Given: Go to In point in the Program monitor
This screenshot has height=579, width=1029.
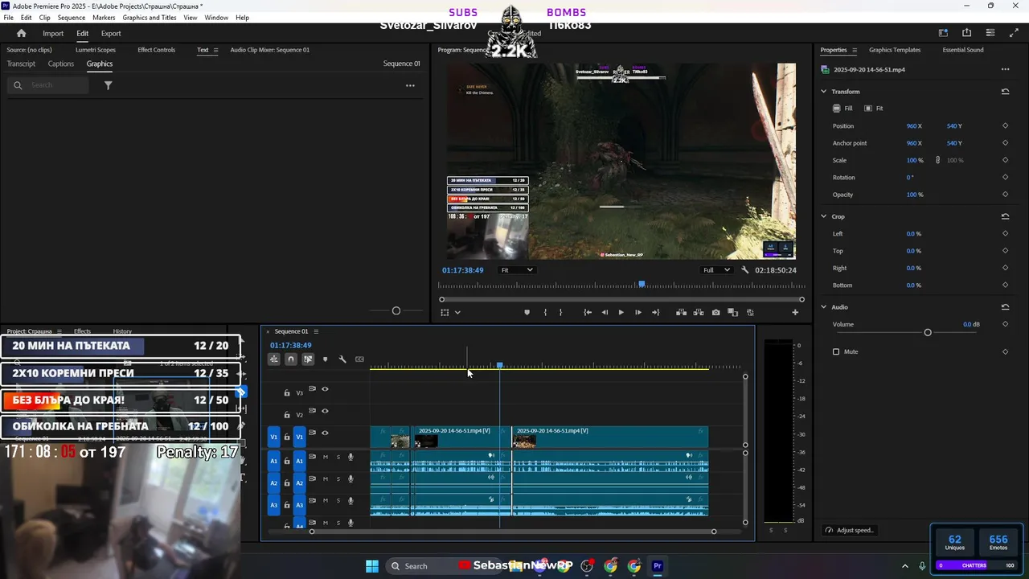Looking at the screenshot, I should 588,312.
